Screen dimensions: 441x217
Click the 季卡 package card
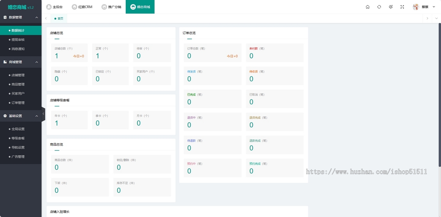[x=111, y=120]
